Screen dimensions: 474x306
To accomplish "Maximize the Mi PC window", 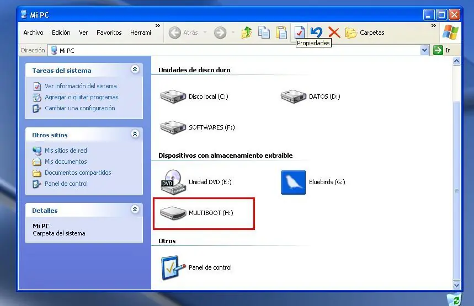I will (x=441, y=14).
